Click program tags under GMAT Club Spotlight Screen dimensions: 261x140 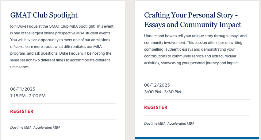click(35, 127)
